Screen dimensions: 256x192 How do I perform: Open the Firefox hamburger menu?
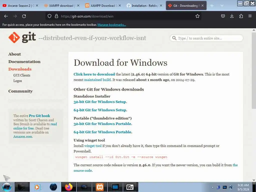(x=250, y=16)
